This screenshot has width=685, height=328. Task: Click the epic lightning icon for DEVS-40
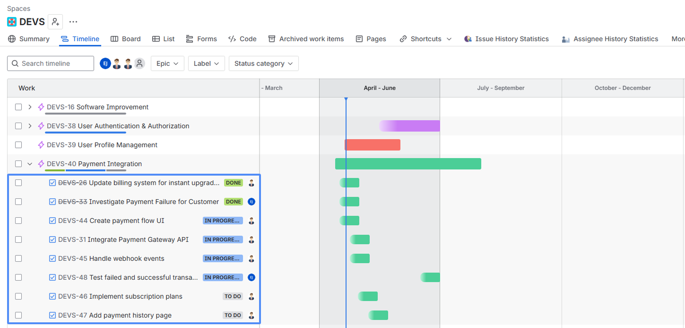(41, 164)
